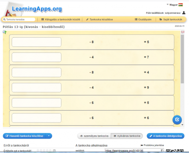Open Válogatás a tankockák között menu
189x153 pixels.
tap(61, 20)
